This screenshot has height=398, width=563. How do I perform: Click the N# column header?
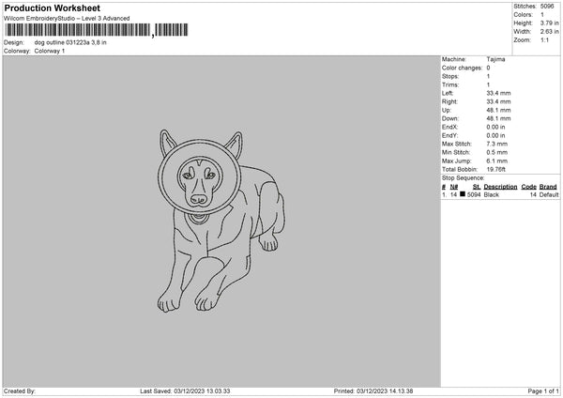(x=454, y=187)
